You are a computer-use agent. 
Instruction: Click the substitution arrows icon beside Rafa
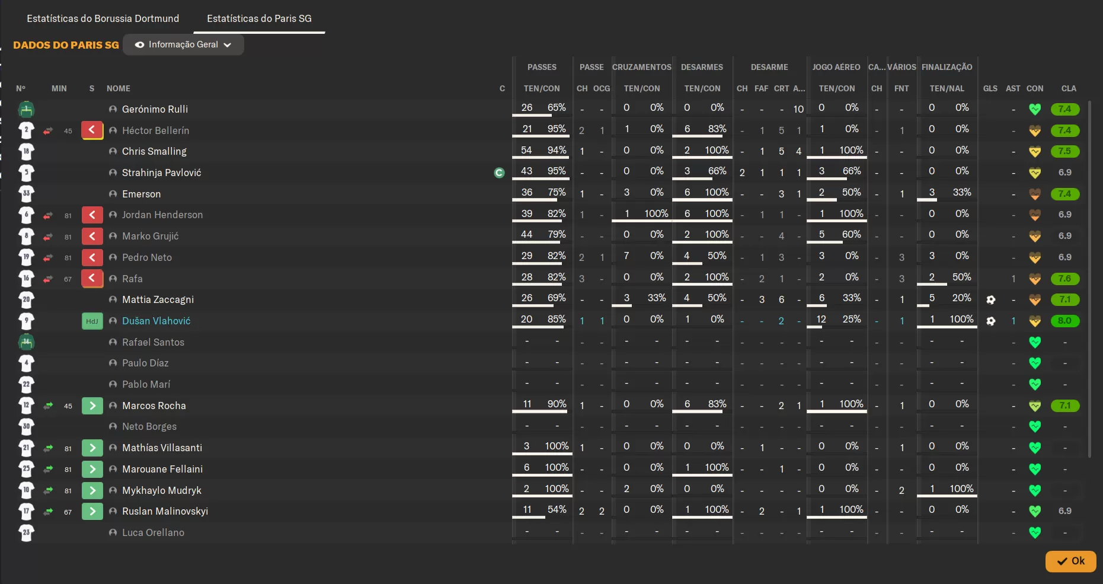tap(48, 279)
